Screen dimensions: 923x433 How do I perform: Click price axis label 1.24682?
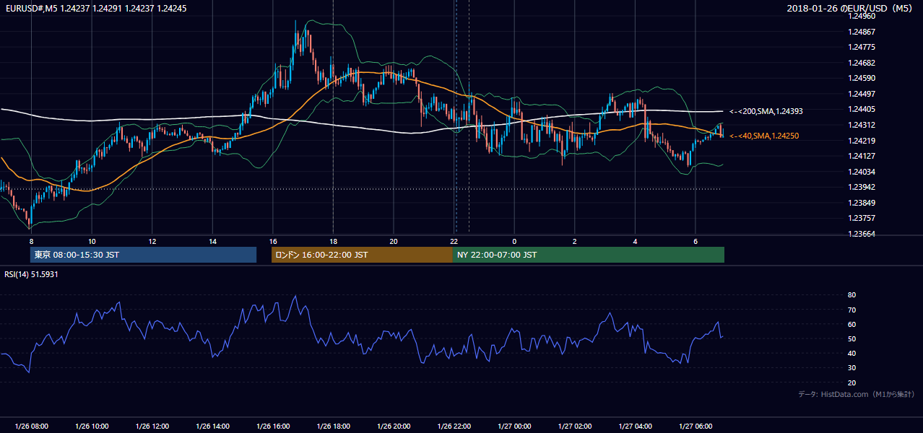tap(861, 63)
